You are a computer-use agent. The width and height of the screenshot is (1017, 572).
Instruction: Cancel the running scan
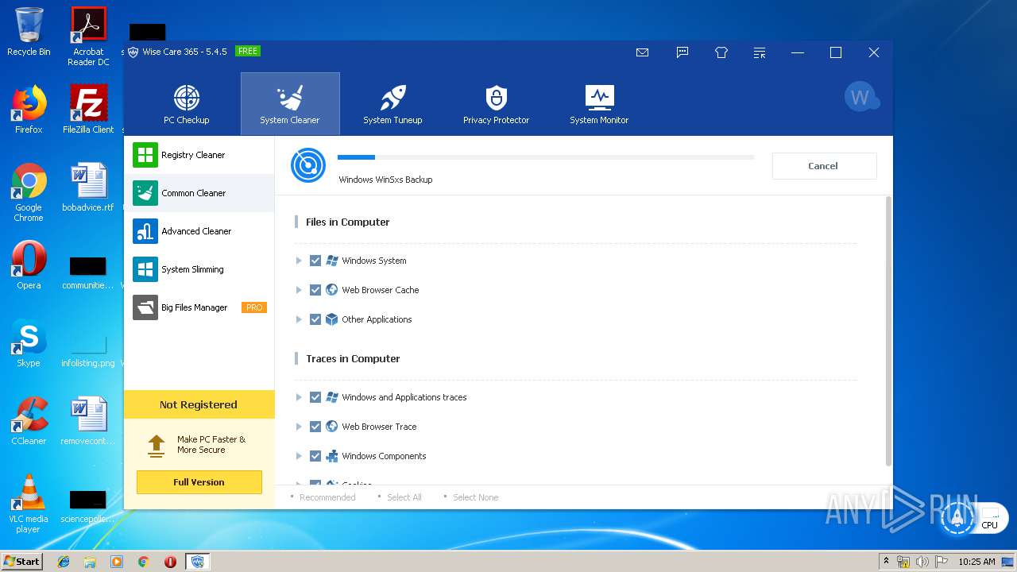(x=824, y=166)
